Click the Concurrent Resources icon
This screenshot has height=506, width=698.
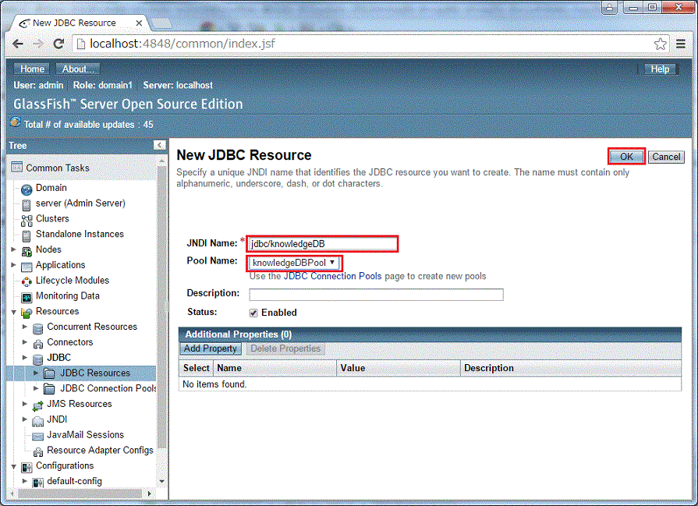[38, 328]
